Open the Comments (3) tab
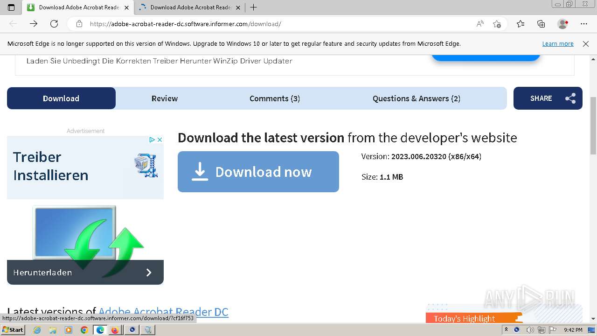Viewport: 597px width, 336px height. point(275,98)
